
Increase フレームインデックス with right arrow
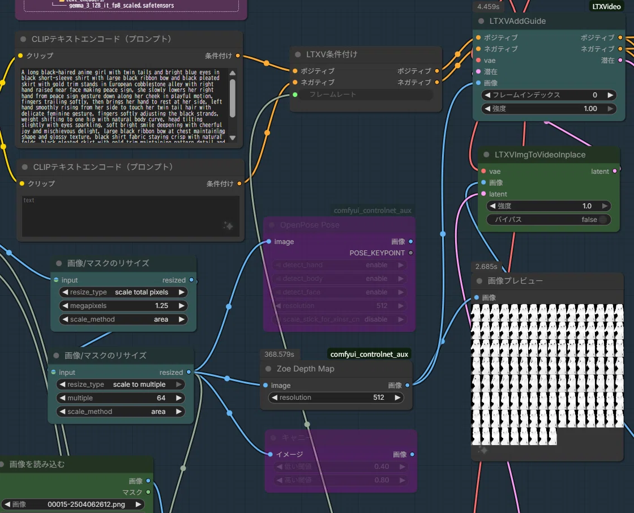(x=611, y=95)
